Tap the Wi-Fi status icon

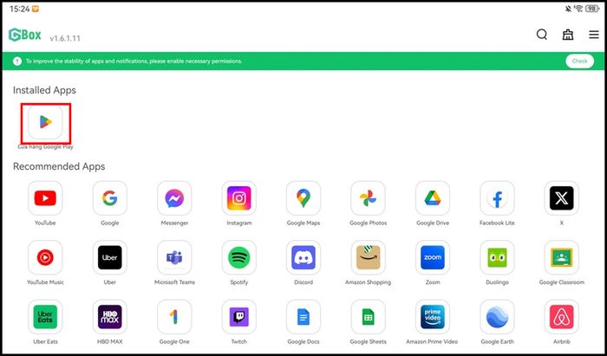578,9
